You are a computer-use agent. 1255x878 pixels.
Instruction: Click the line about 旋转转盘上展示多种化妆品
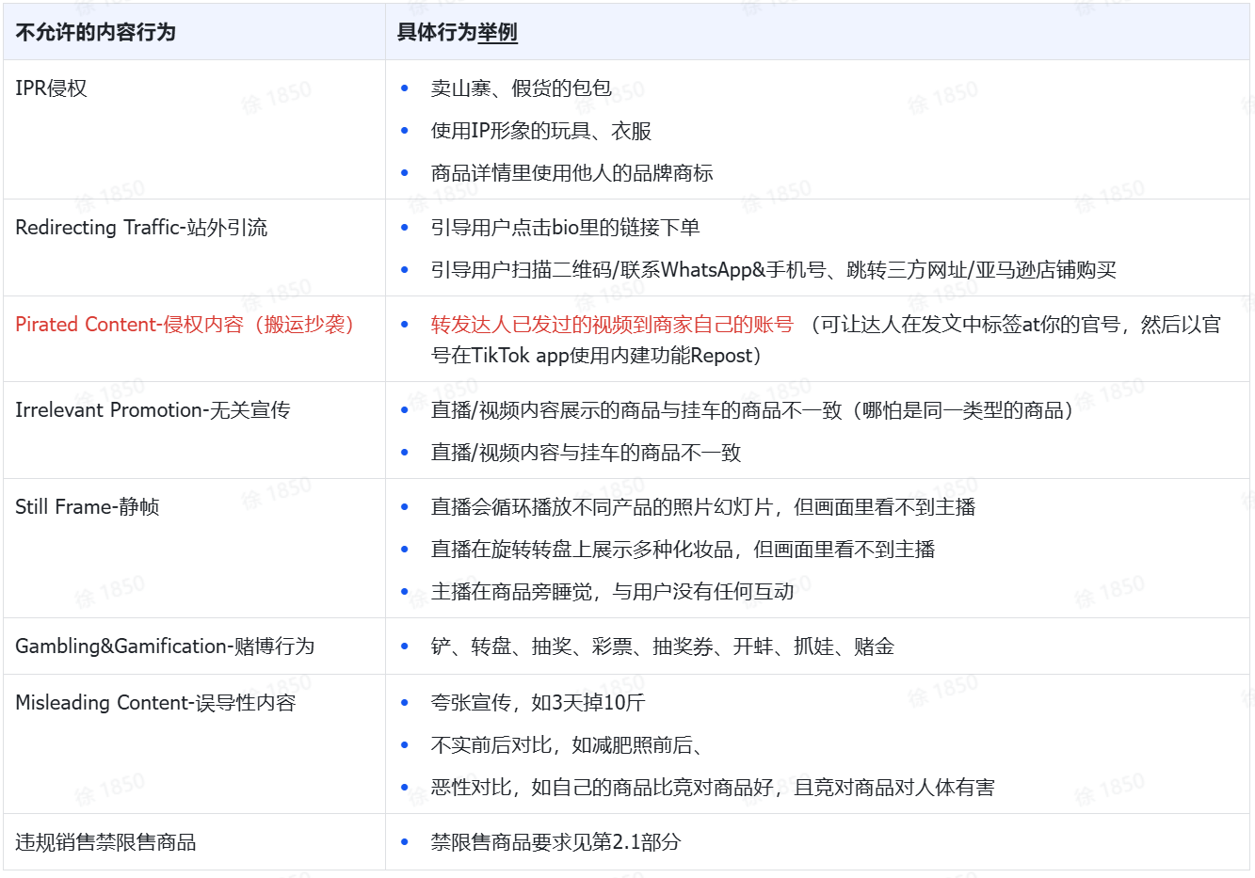[683, 550]
